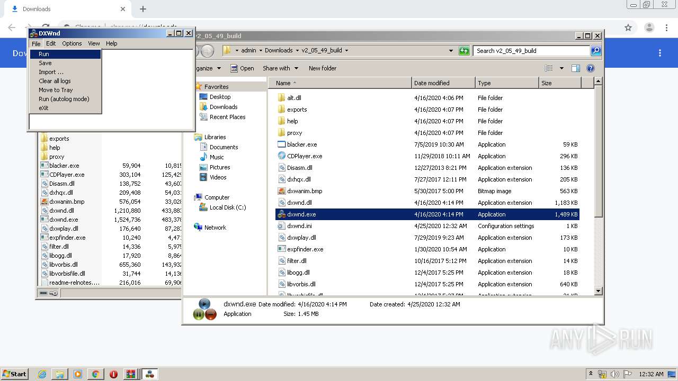Viewport: 678px width, 381px height.
Task: Click the Explorer help question mark icon
Action: (x=591, y=68)
